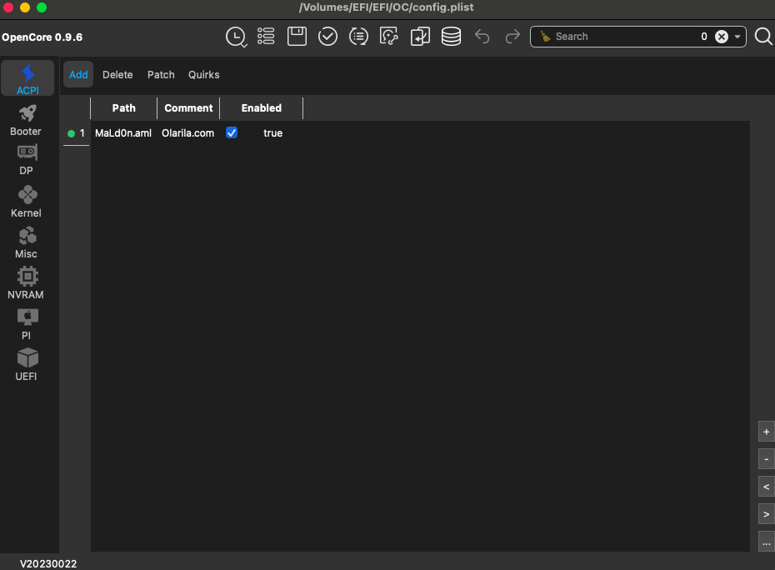775x570 pixels.
Task: Open the Kernel section
Action: [26, 201]
